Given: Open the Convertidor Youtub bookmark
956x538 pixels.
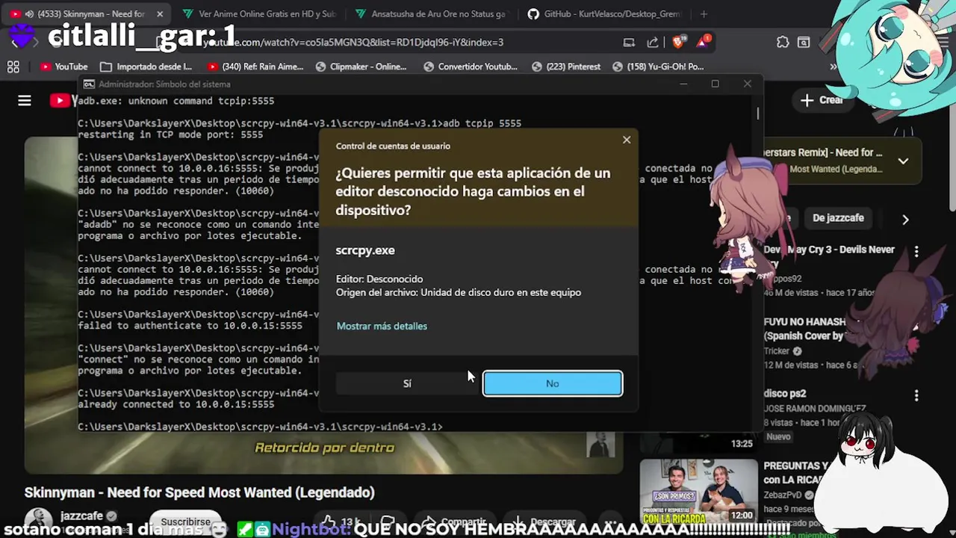Looking at the screenshot, I should click(x=471, y=67).
